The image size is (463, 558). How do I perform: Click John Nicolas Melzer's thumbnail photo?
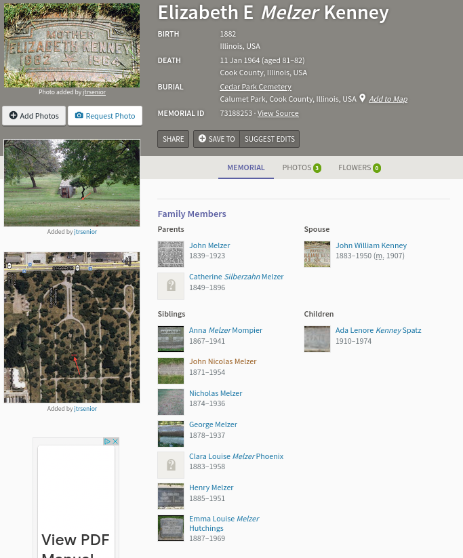pyautogui.click(x=171, y=370)
